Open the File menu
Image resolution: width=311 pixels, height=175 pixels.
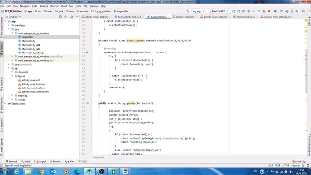pos(2,6)
